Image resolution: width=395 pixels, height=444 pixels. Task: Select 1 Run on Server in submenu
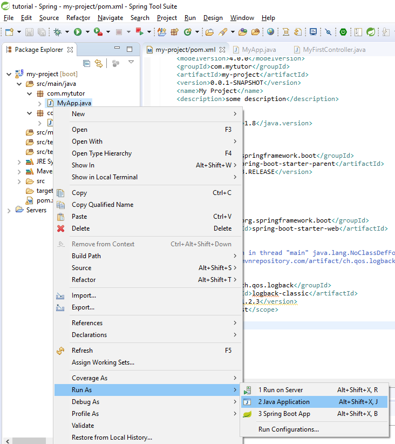(314, 390)
